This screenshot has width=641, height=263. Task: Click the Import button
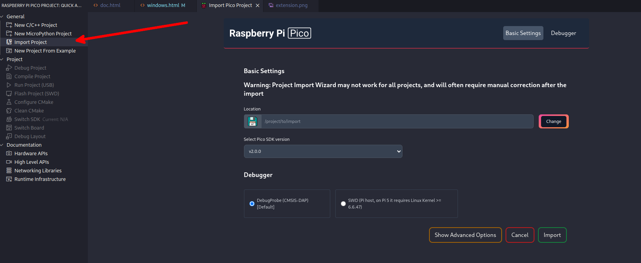(x=552, y=235)
